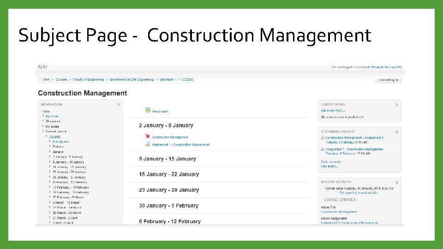Screen dimensions: 443x249
Task: Expand the Site pages tree node arrow
Action: tap(43, 121)
